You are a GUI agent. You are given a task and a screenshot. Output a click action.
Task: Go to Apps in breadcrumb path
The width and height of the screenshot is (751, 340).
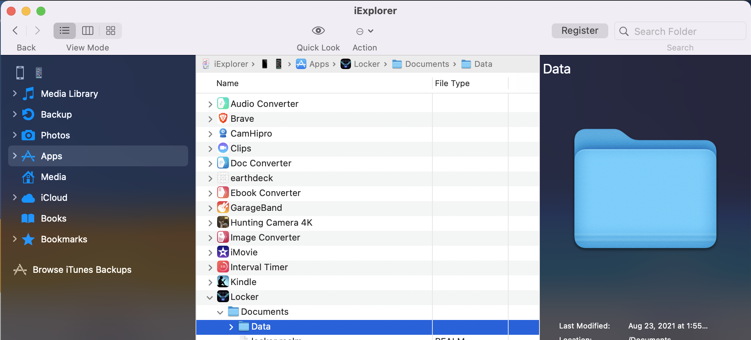tap(319, 64)
